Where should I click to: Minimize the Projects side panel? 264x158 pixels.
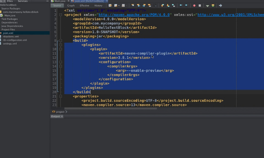(47, 1)
